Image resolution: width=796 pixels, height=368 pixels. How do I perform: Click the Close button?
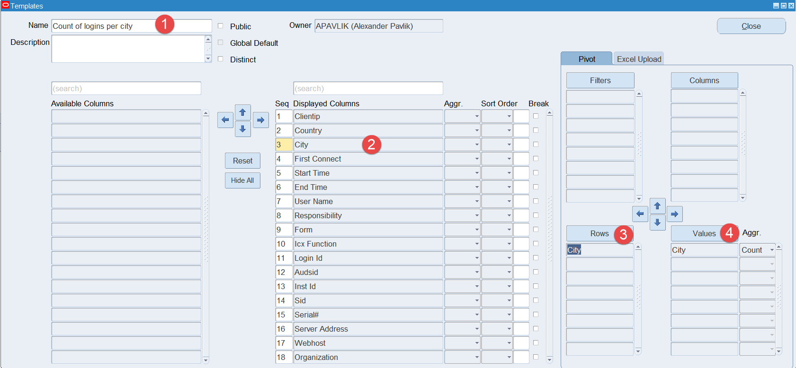tap(751, 26)
